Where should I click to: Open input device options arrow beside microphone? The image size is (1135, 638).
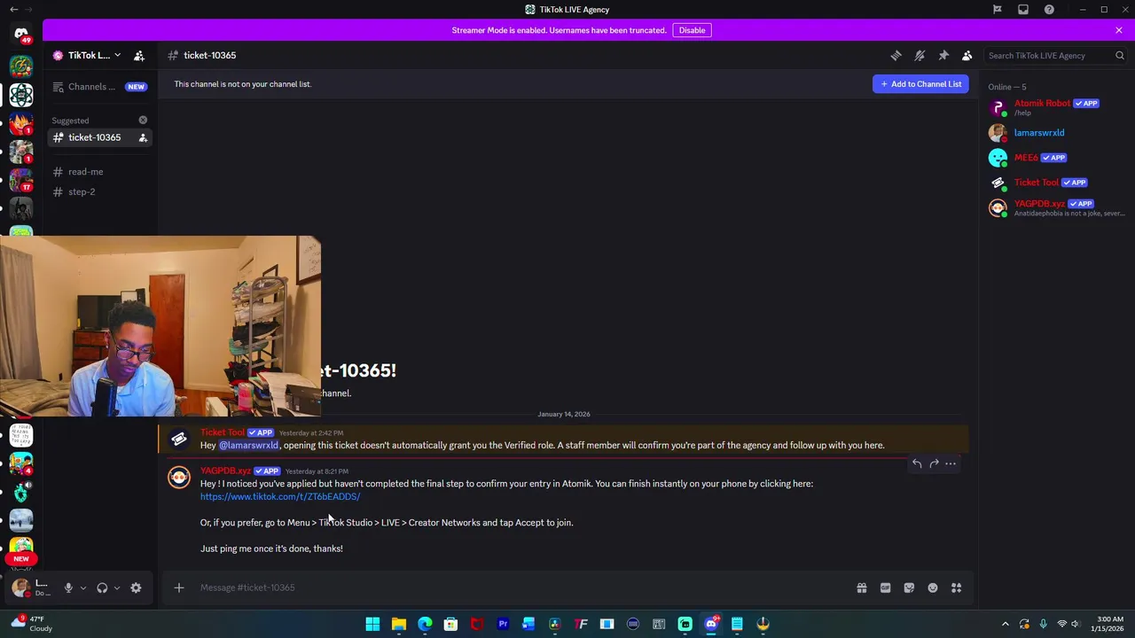pyautogui.click(x=83, y=587)
